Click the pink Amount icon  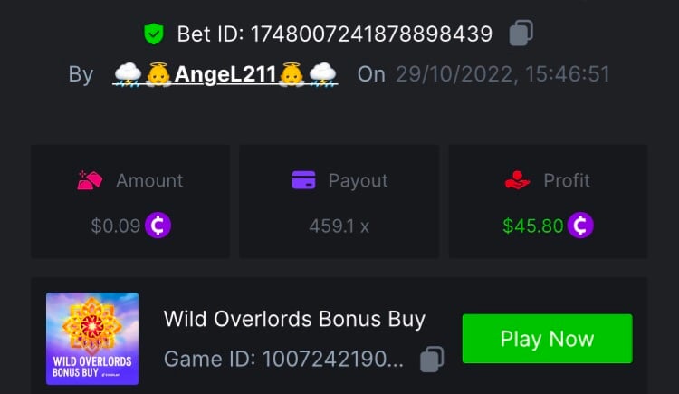(x=90, y=180)
